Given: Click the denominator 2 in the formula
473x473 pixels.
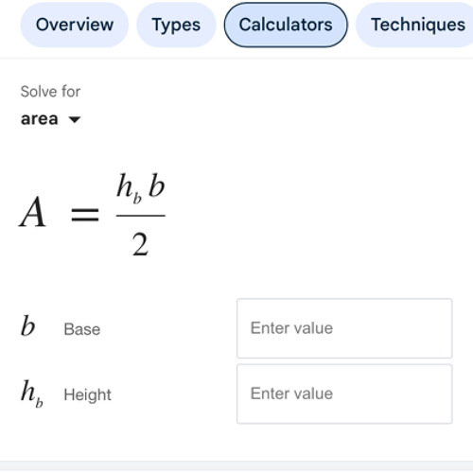Looking at the screenshot, I should pyautogui.click(x=140, y=244).
